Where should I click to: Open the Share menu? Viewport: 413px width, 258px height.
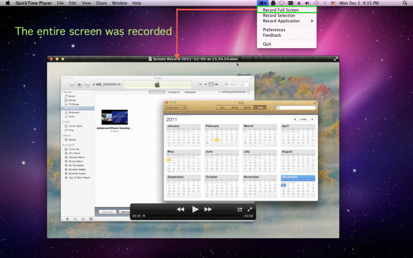point(101,3)
